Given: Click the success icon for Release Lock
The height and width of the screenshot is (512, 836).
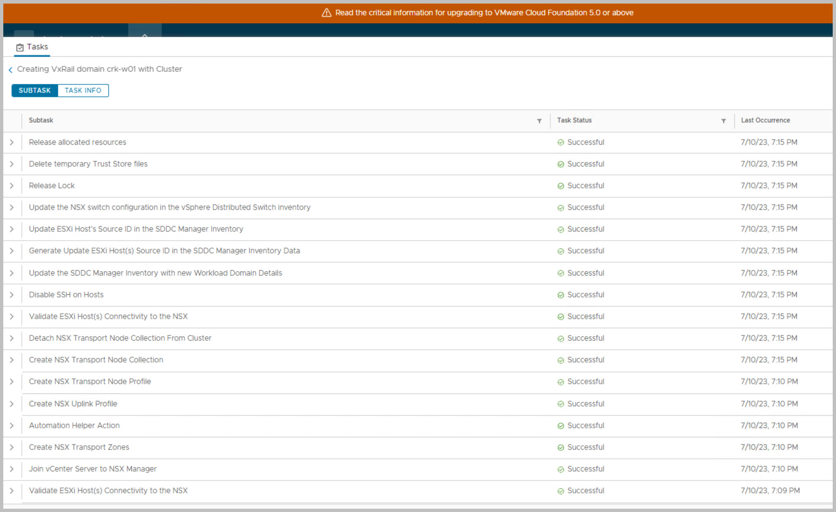Looking at the screenshot, I should pyautogui.click(x=560, y=186).
